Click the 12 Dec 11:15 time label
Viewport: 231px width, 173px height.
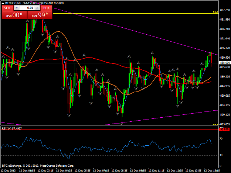156,171
